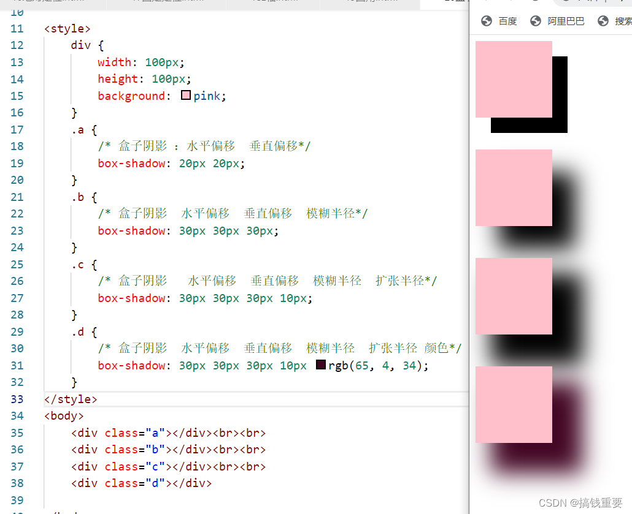Image resolution: width=632 pixels, height=514 pixels.
Task: Open the 阿里巴巴 bookmark
Action: point(566,21)
